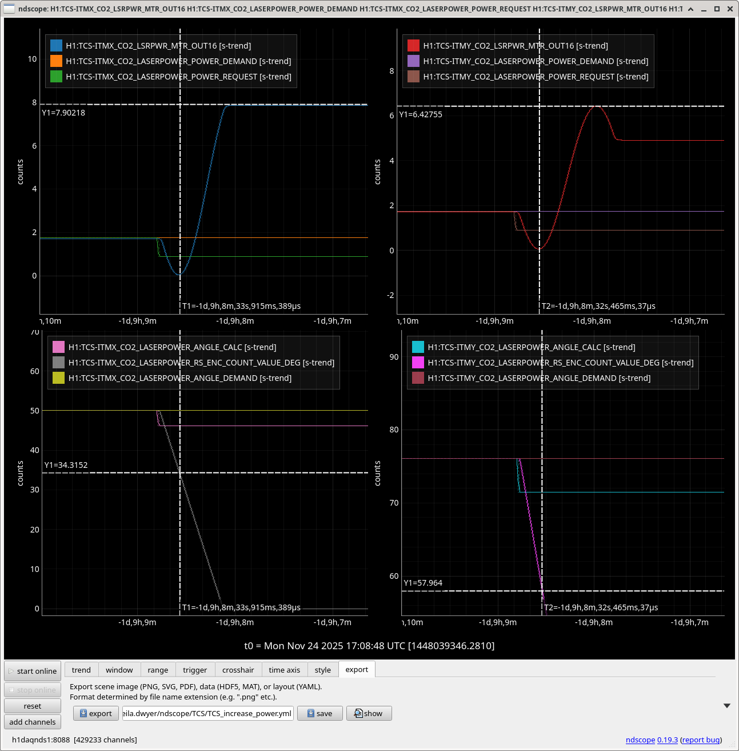The image size is (739, 751).
Task: Click the ndscope window menu icon
Action: pos(9,9)
